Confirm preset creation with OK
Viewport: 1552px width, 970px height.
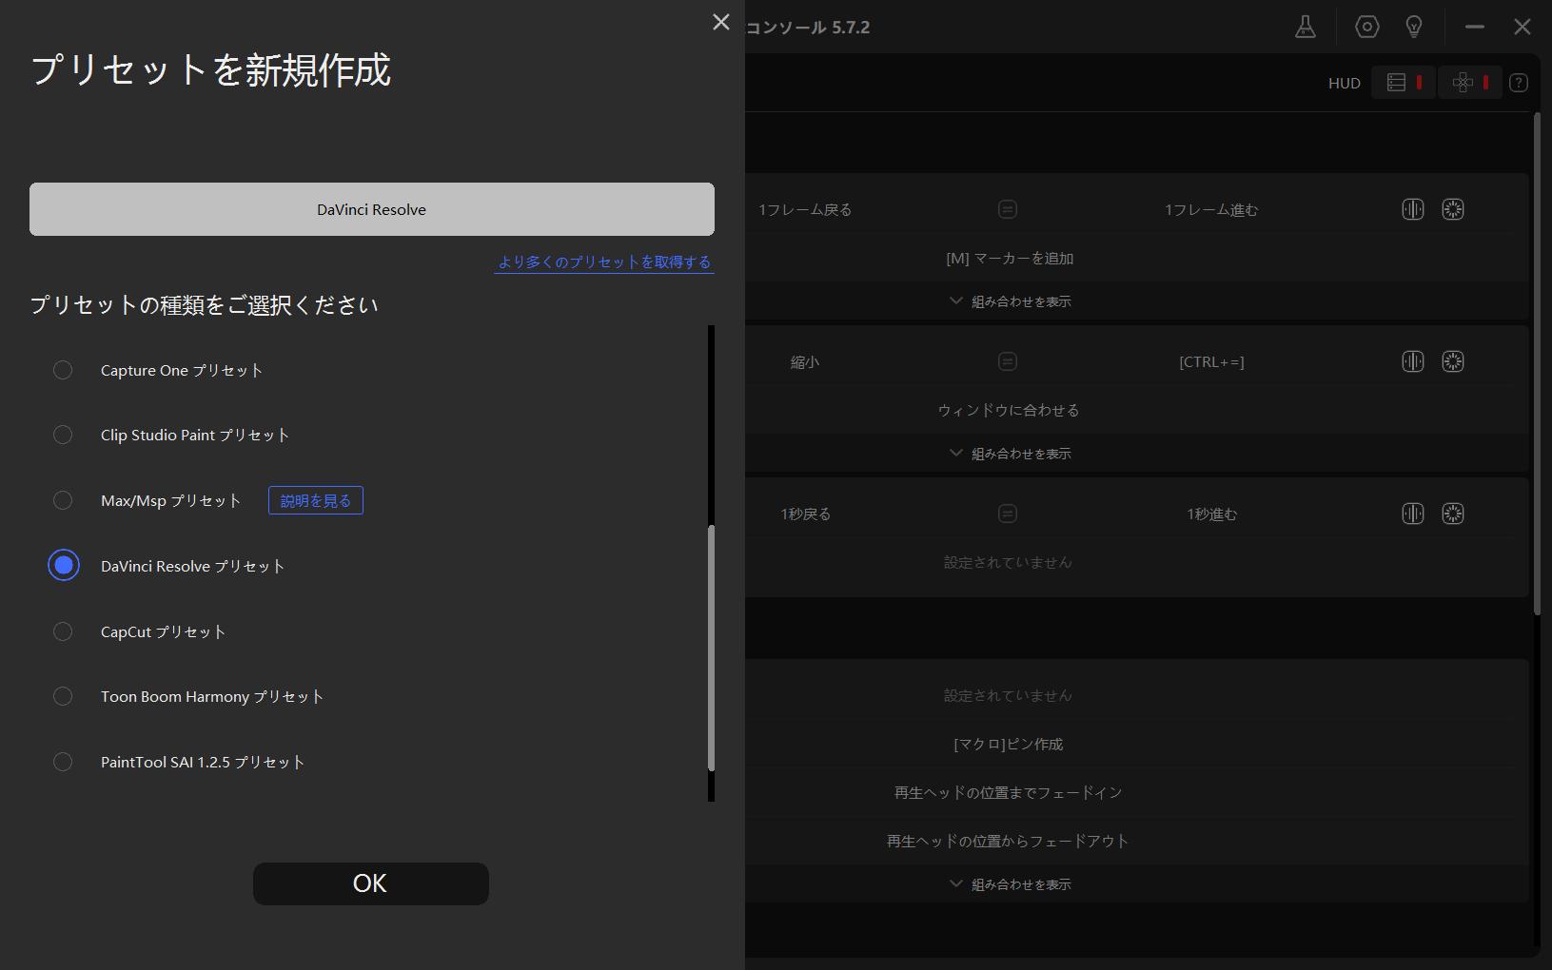[x=371, y=883]
